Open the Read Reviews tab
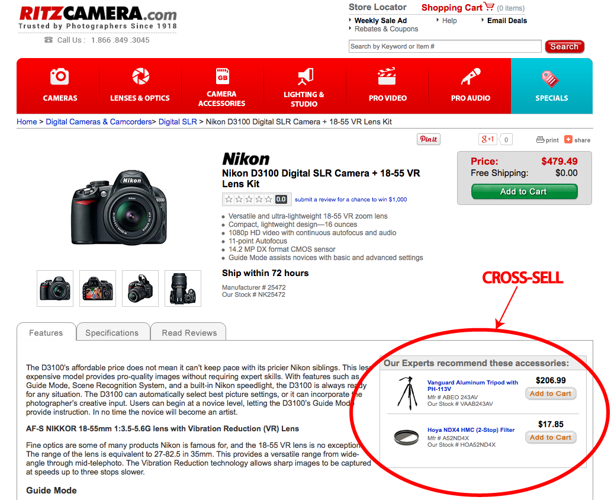 point(189,332)
